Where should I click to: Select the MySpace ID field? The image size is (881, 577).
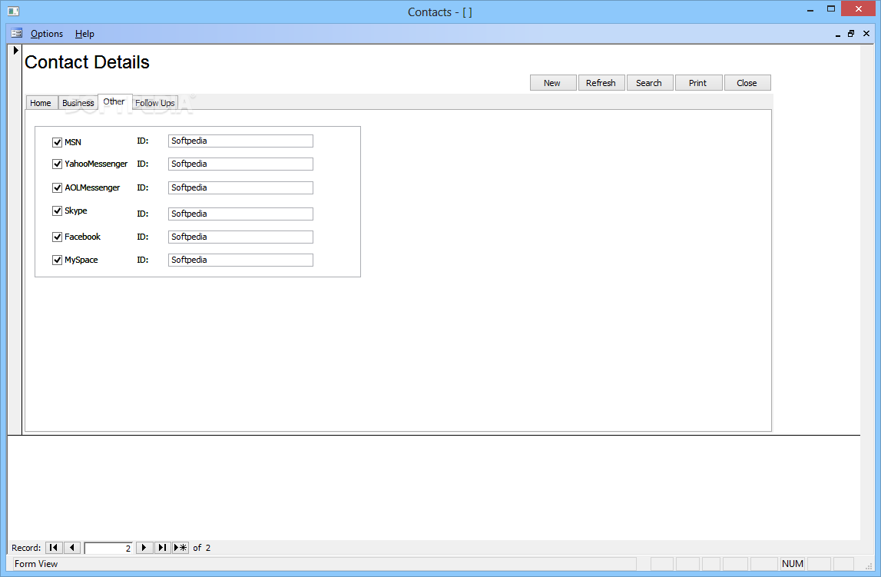point(240,260)
